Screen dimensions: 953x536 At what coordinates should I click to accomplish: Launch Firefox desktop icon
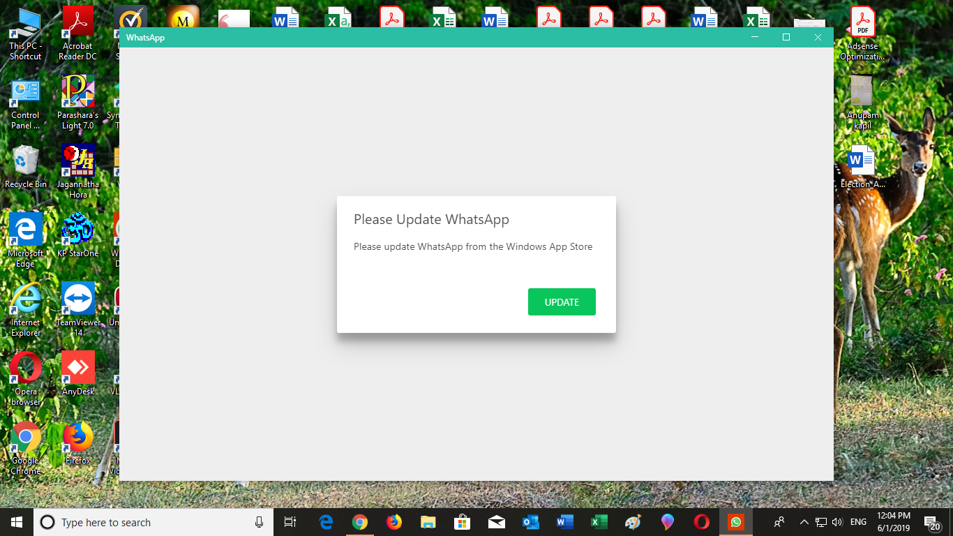(77, 442)
